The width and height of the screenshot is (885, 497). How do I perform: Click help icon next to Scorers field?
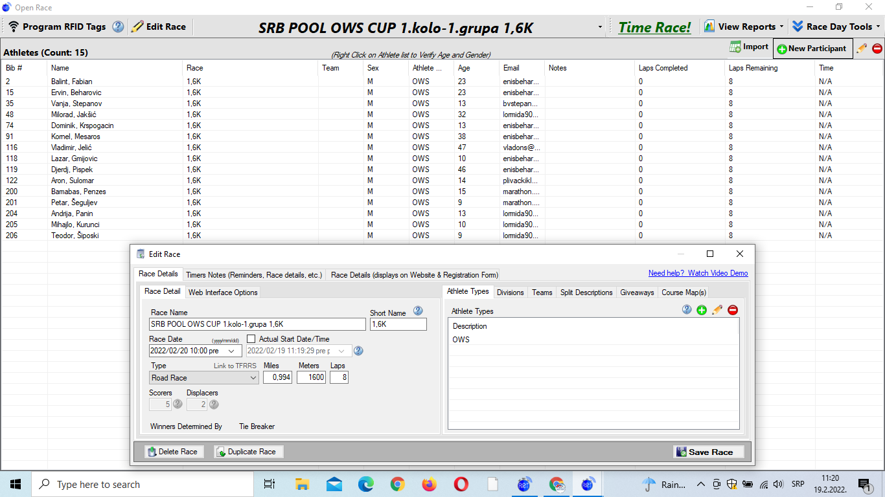178,404
